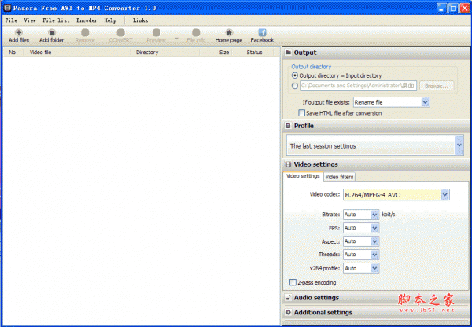Screen dimensions: 472x327
Task: Expand the Additional settings section
Action: pos(376,312)
